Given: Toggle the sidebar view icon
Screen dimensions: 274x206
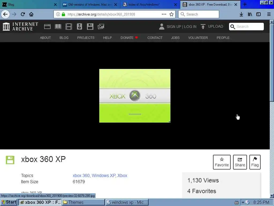Looking at the screenshot, I should point(258,14).
